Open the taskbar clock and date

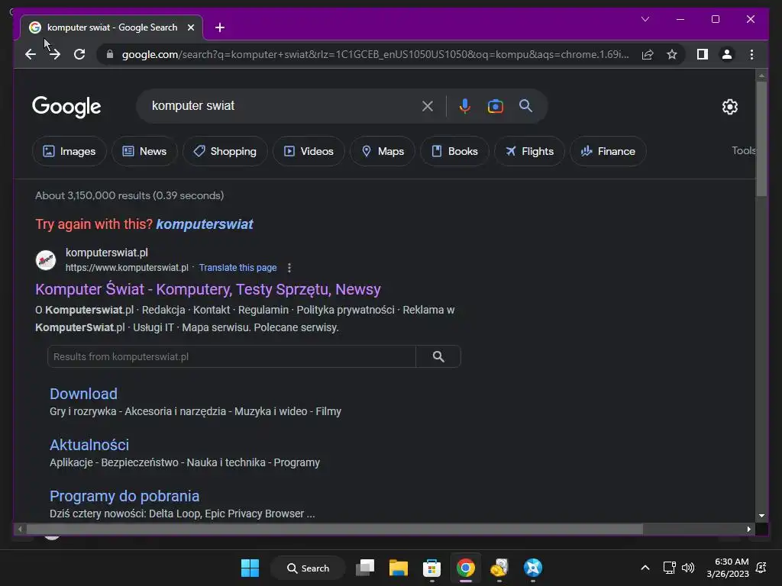coord(728,568)
